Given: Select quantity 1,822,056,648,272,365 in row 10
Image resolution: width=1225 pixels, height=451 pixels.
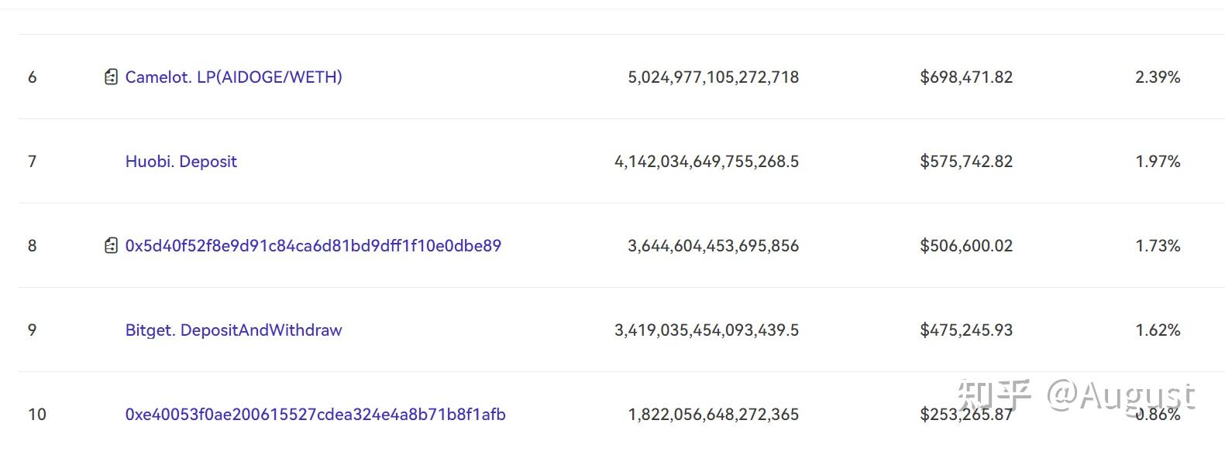Looking at the screenshot, I should [x=713, y=414].
